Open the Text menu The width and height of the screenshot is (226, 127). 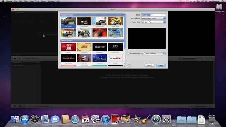pos(37,1)
